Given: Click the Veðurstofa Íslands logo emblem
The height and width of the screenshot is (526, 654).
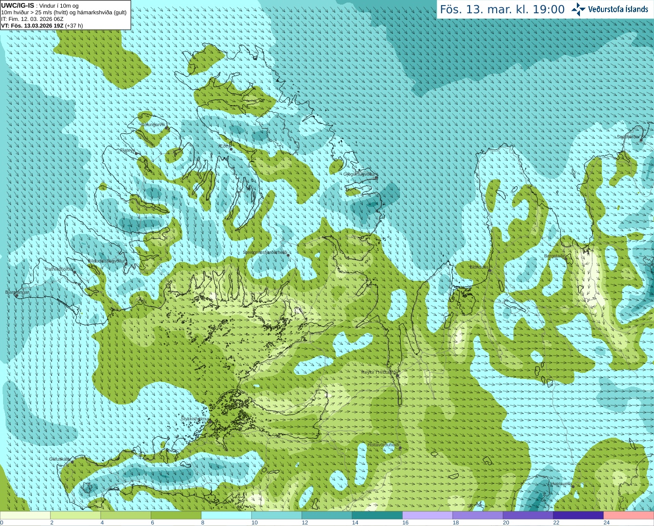Looking at the screenshot, I should coord(578,9).
